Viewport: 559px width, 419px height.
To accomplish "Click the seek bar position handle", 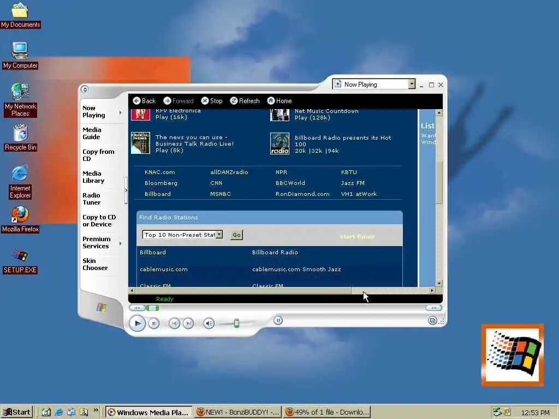I will tap(152, 308).
